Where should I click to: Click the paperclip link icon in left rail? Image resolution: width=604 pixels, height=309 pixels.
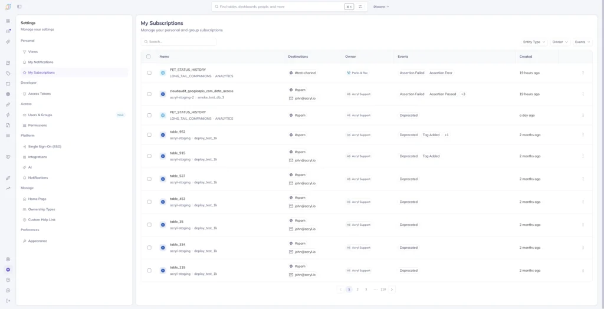8,104
